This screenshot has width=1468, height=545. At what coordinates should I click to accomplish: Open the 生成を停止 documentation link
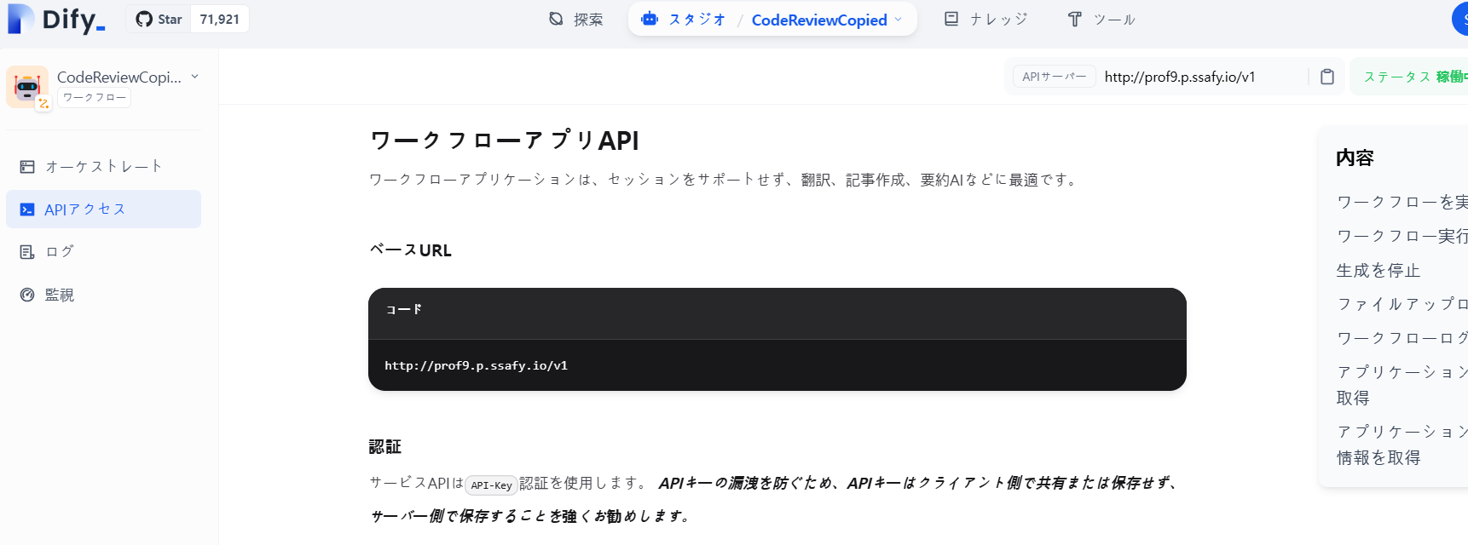pyautogui.click(x=1377, y=270)
